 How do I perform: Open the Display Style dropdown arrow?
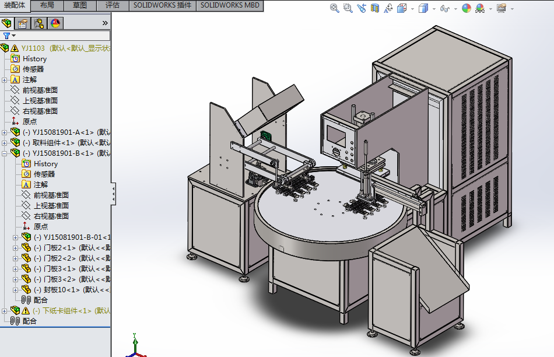(433, 9)
